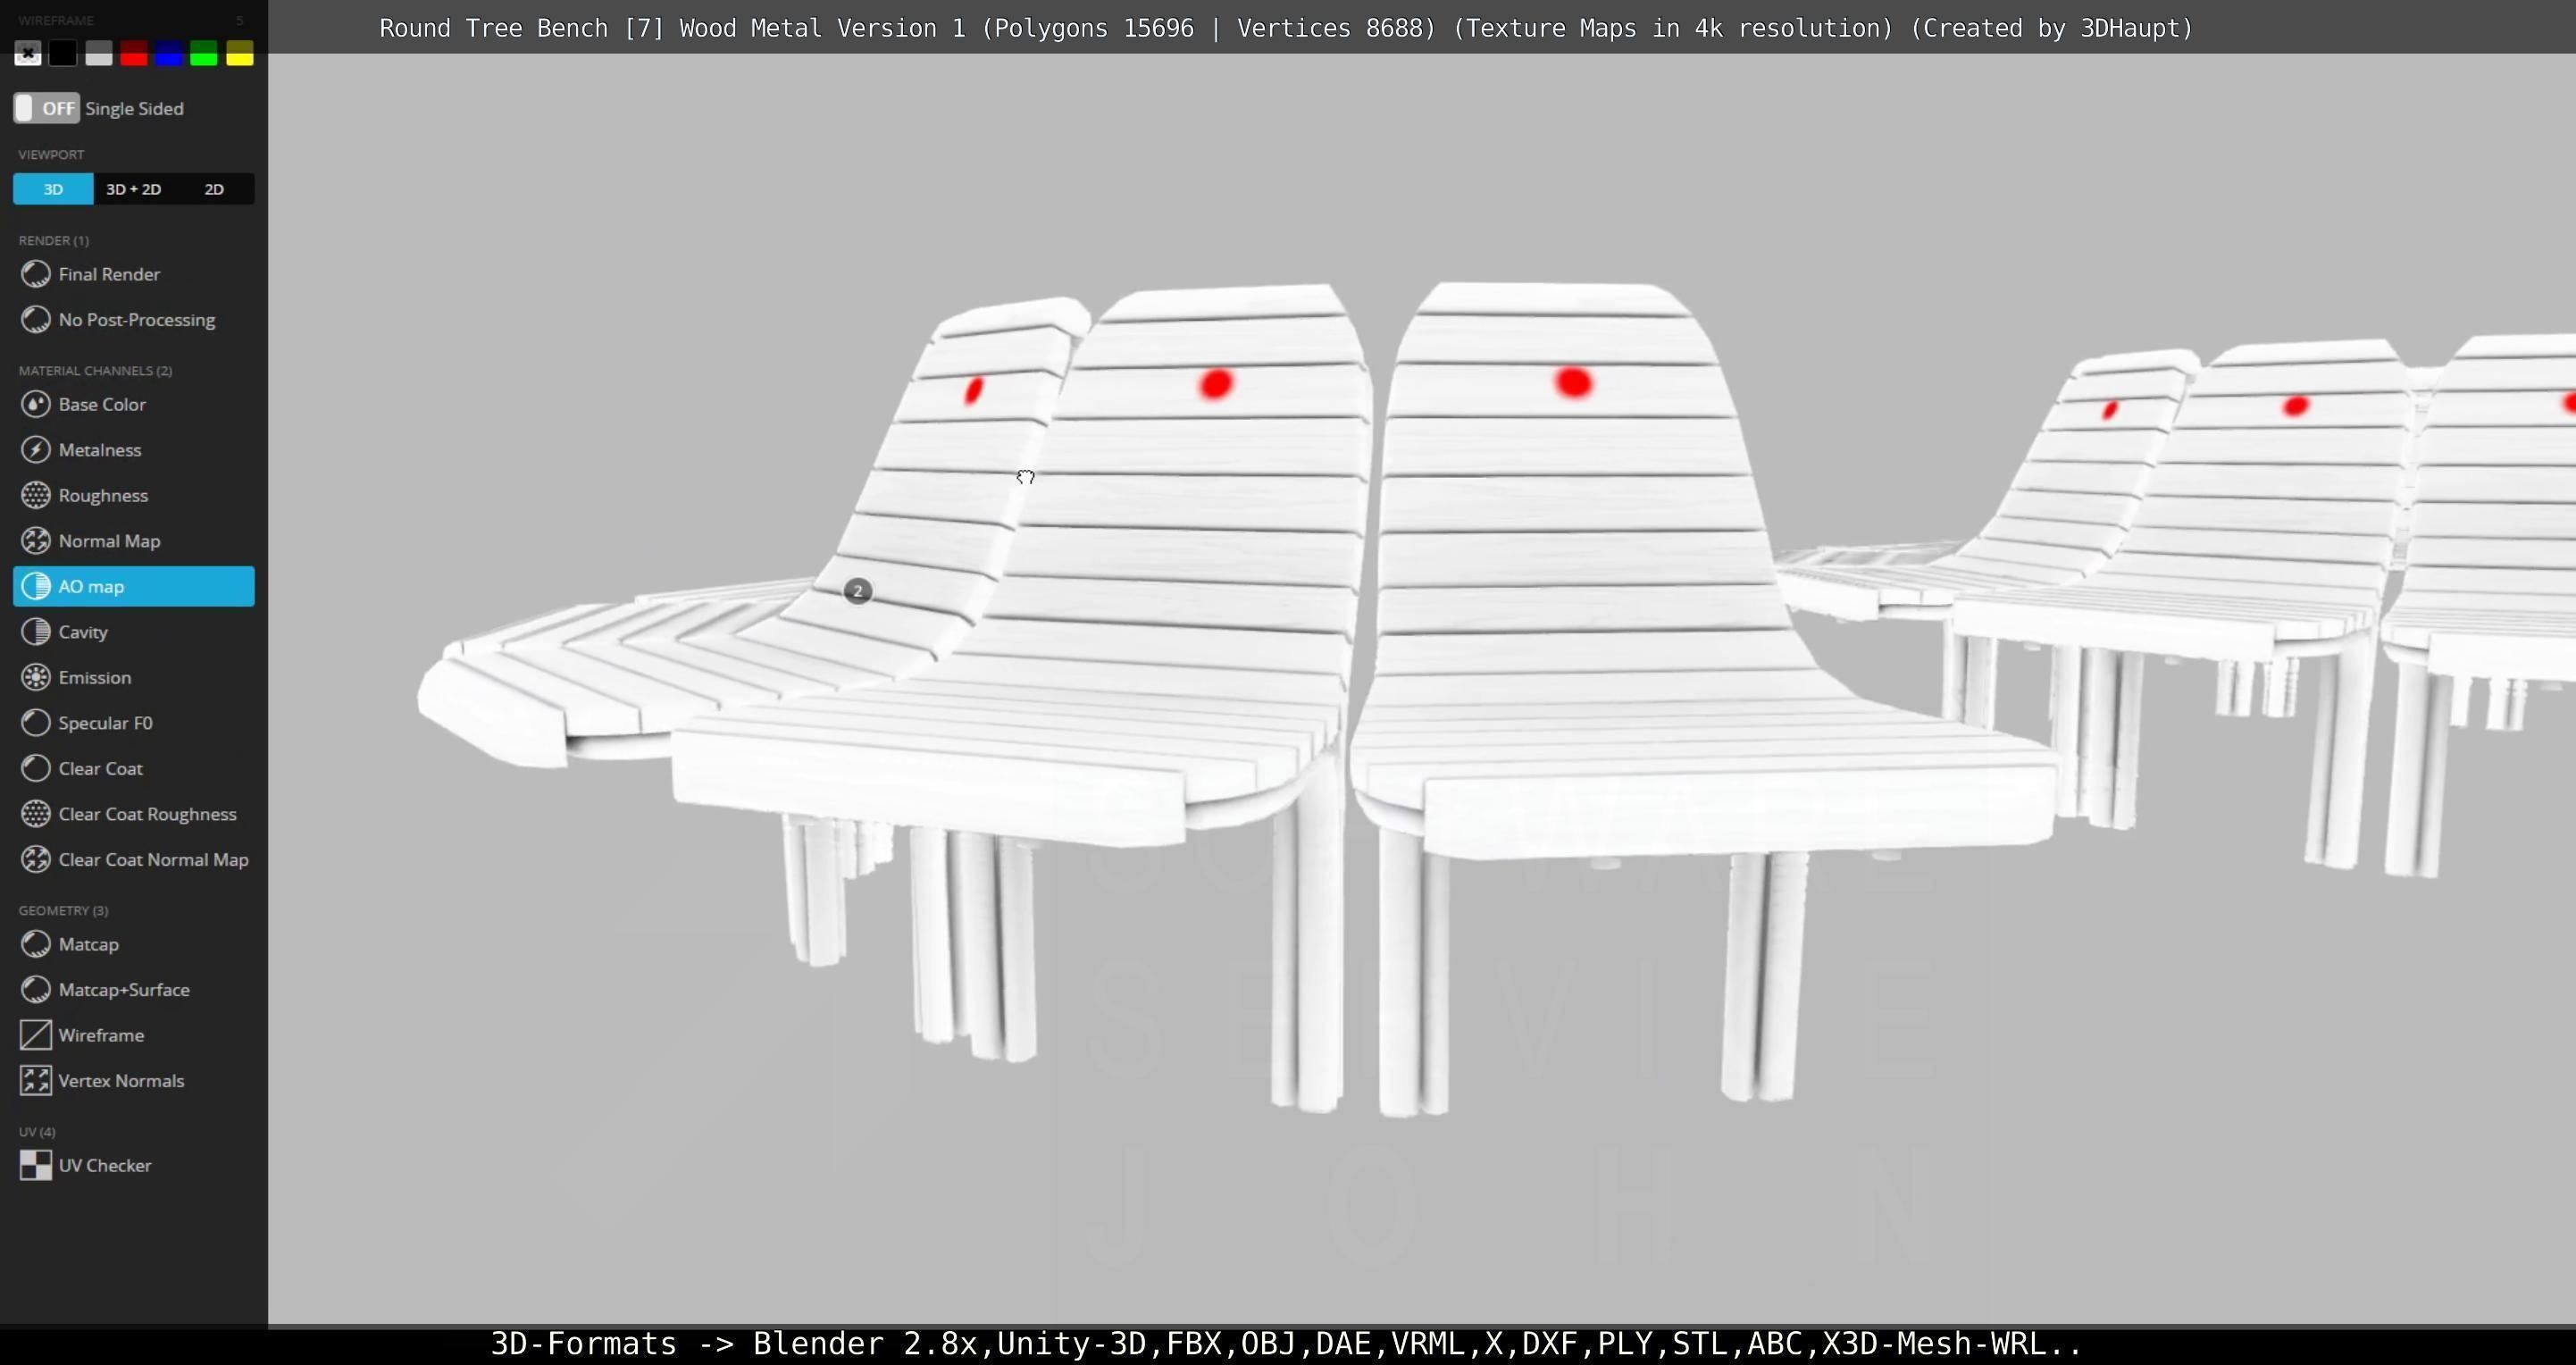Click the Clear Coat Roughness icon

pos(36,814)
